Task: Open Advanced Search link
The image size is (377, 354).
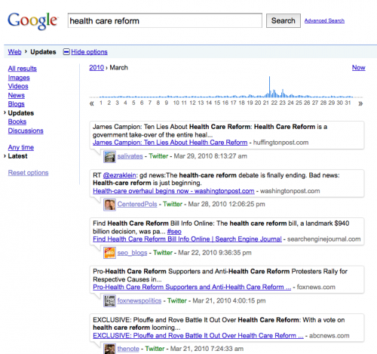Action: tap(324, 20)
